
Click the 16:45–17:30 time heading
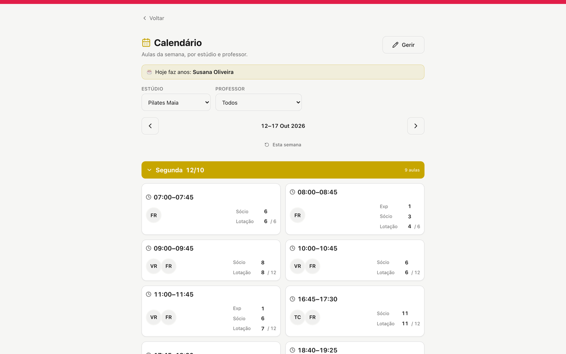(317, 299)
